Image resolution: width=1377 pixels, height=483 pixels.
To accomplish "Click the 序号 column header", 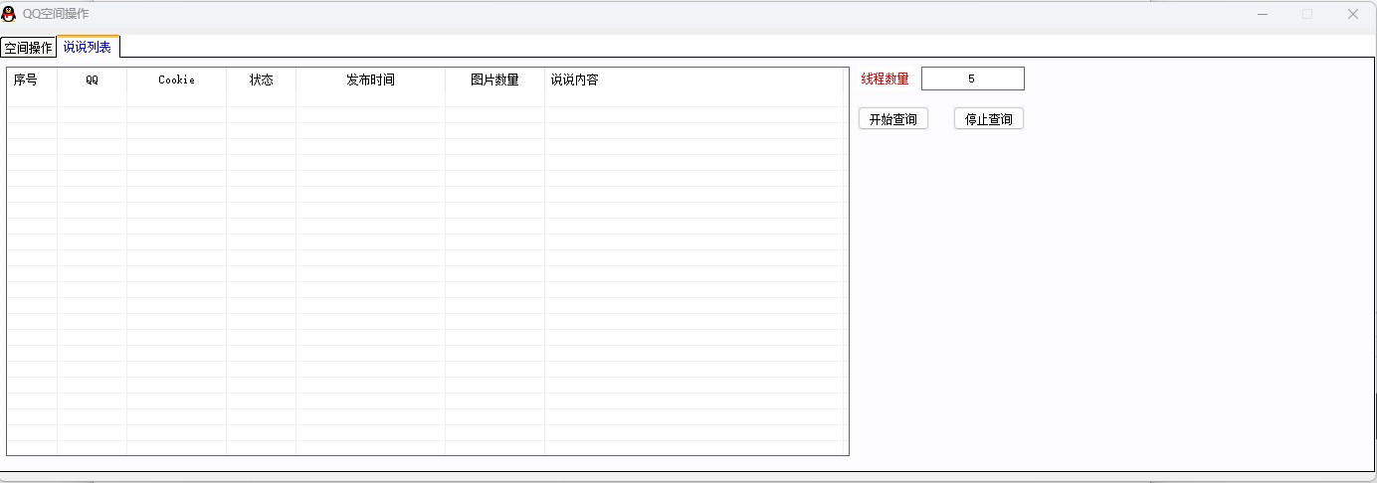I will [x=26, y=80].
